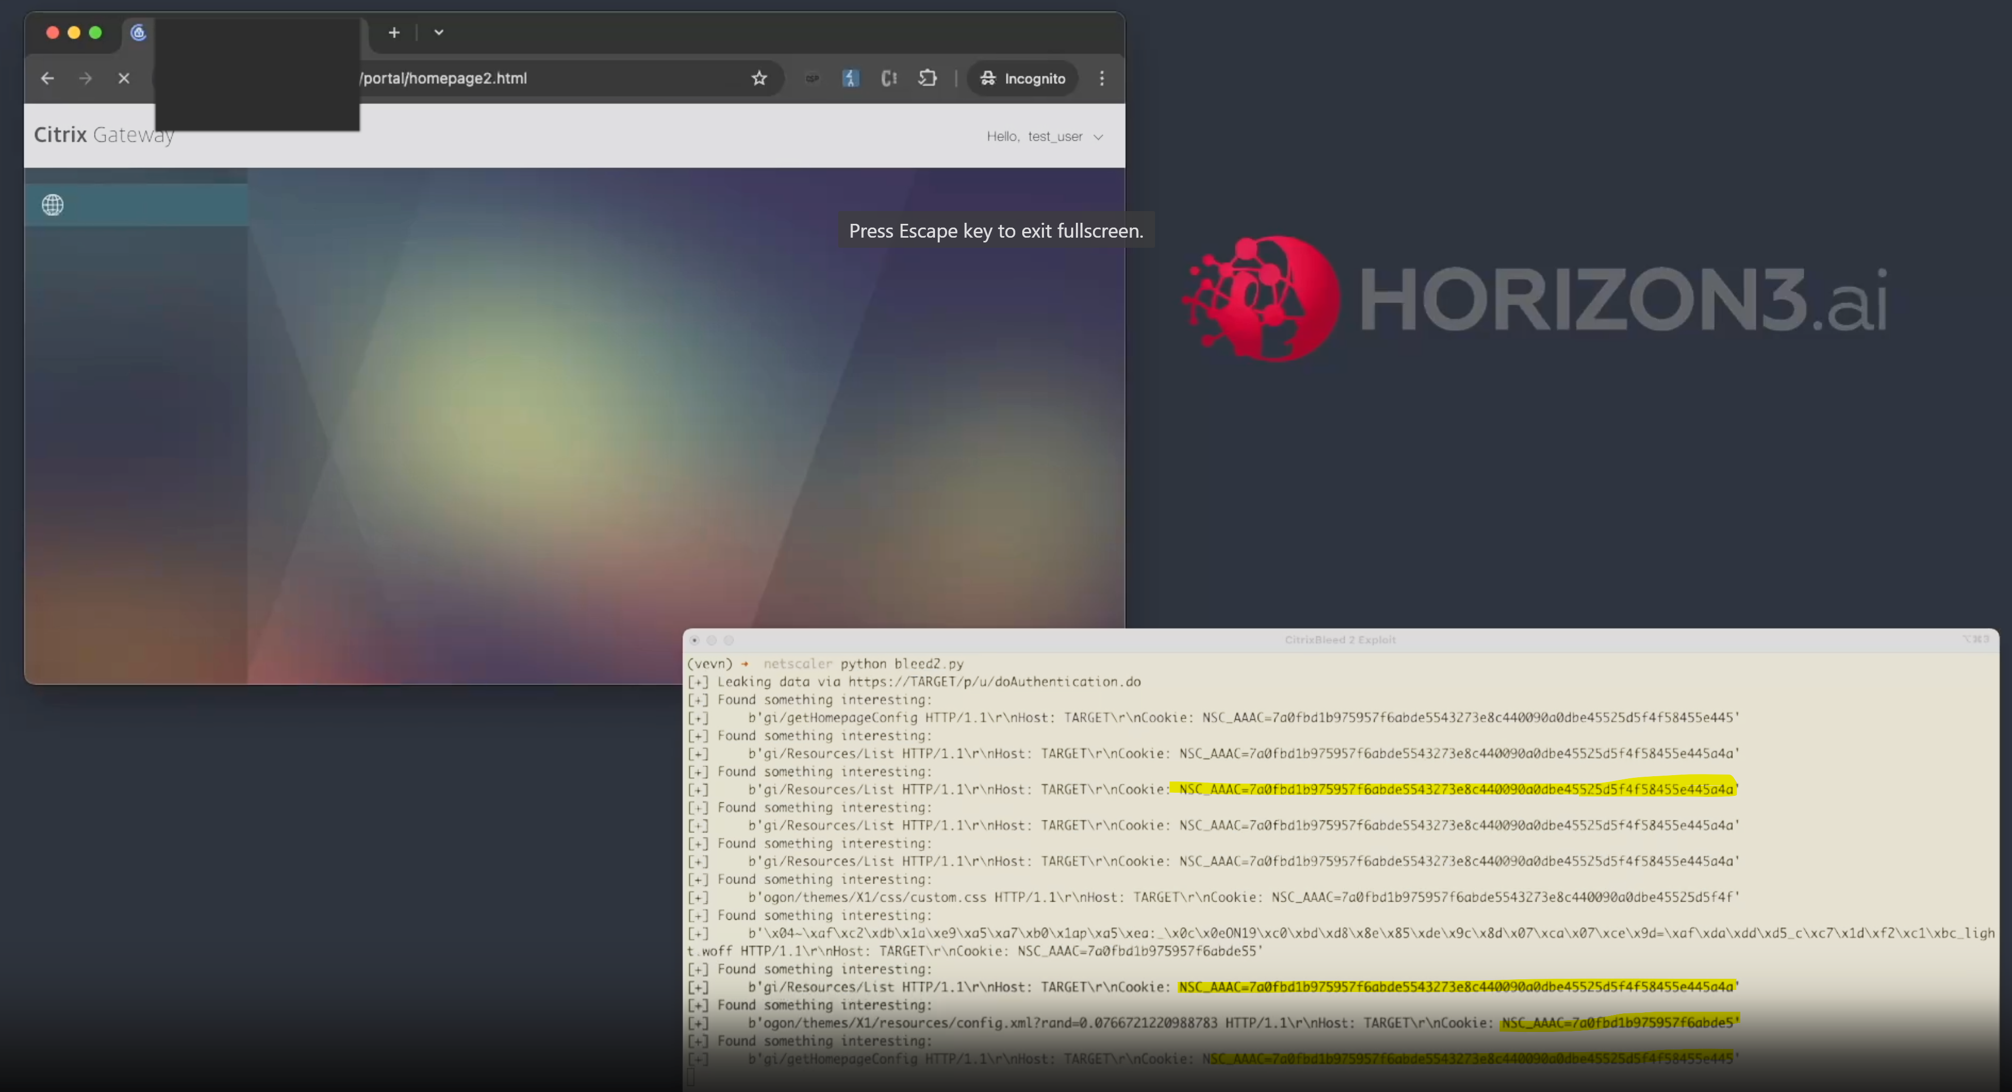Image resolution: width=2012 pixels, height=1092 pixels.
Task: Open Chrome's three-dot menu
Action: click(x=1102, y=78)
